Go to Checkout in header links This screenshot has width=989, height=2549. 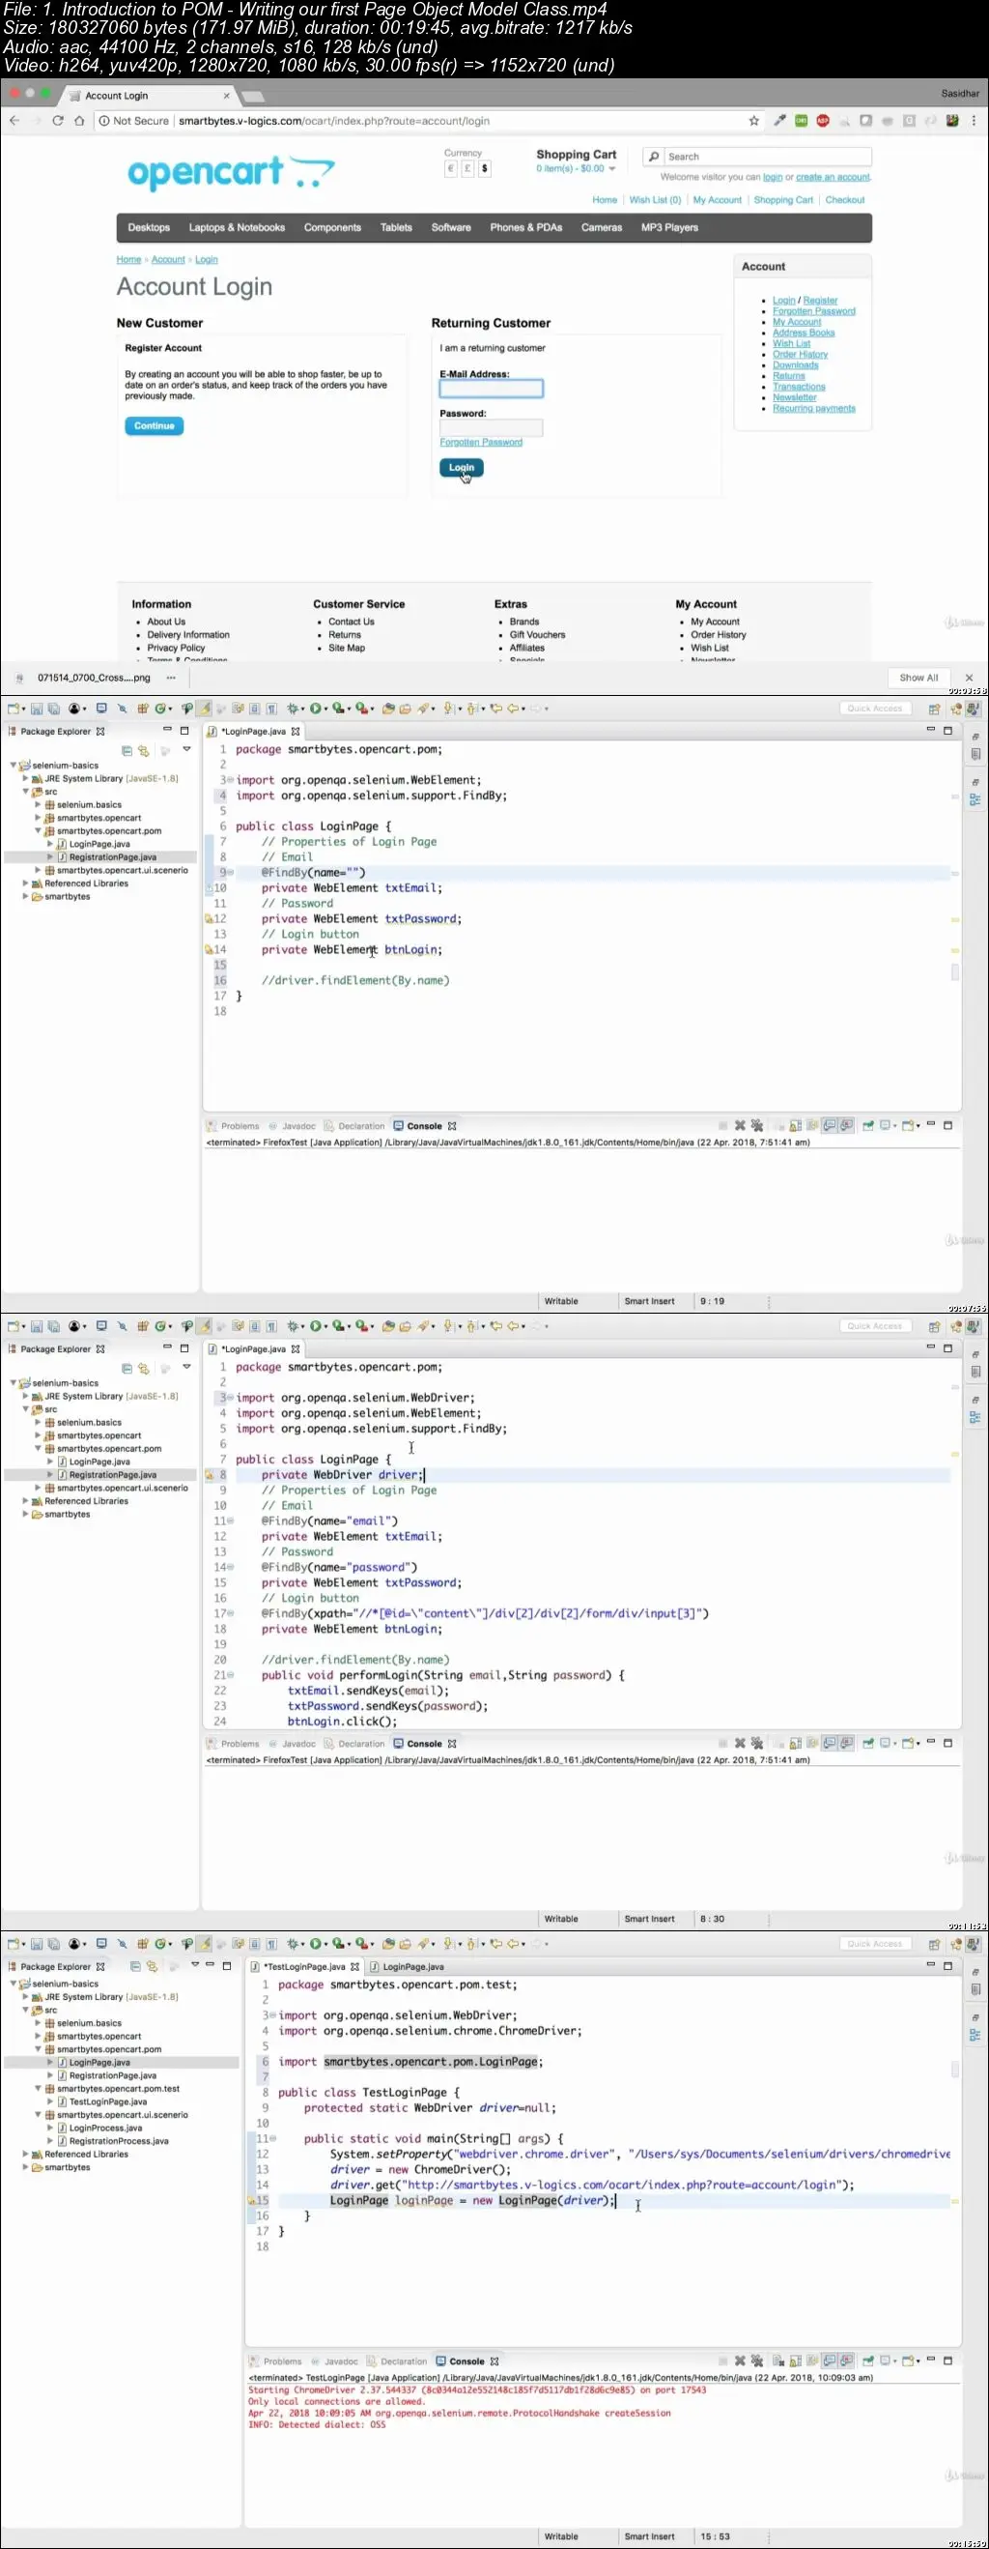pyautogui.click(x=844, y=200)
